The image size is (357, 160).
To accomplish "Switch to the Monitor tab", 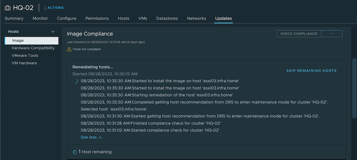I will point(40,18).
